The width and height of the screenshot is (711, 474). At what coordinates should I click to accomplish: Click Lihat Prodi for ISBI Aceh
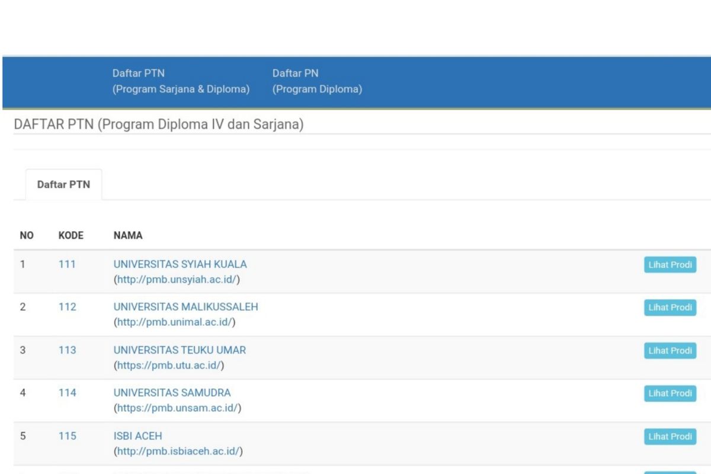tap(670, 437)
